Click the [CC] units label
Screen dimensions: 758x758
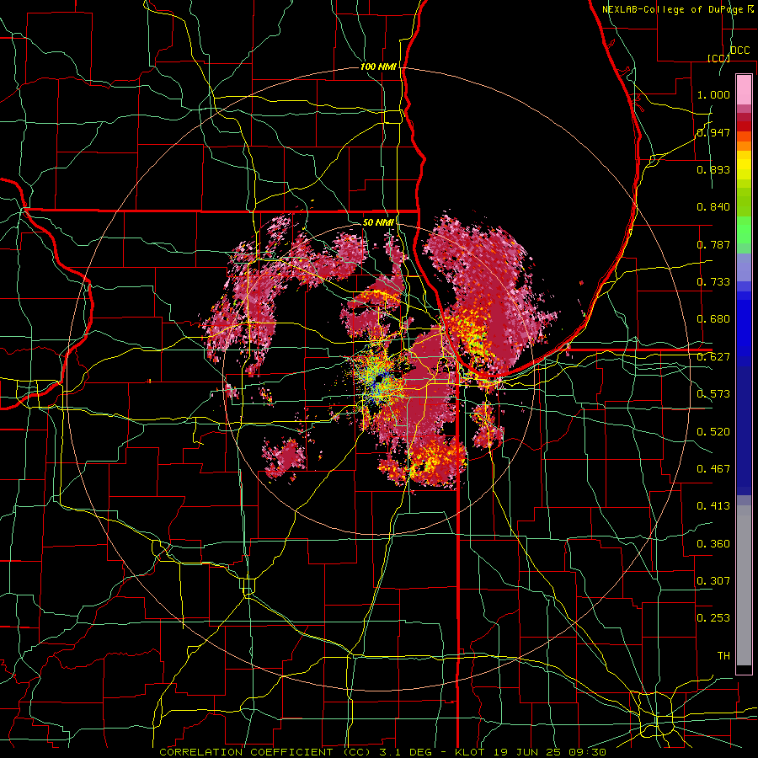pyautogui.click(x=719, y=58)
